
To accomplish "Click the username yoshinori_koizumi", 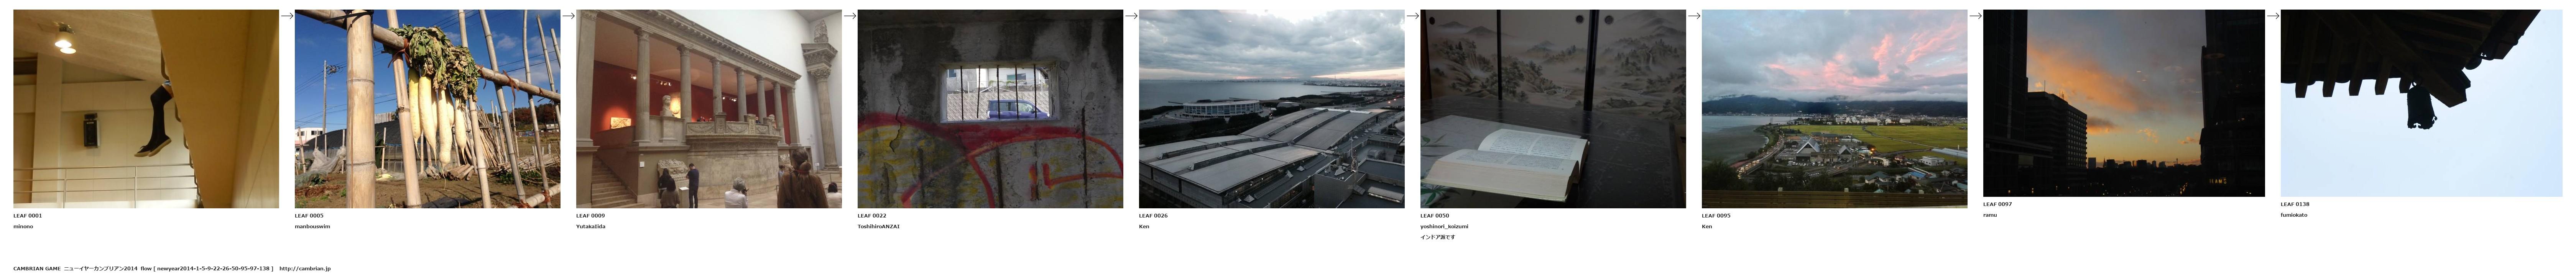I will 1444,226.
